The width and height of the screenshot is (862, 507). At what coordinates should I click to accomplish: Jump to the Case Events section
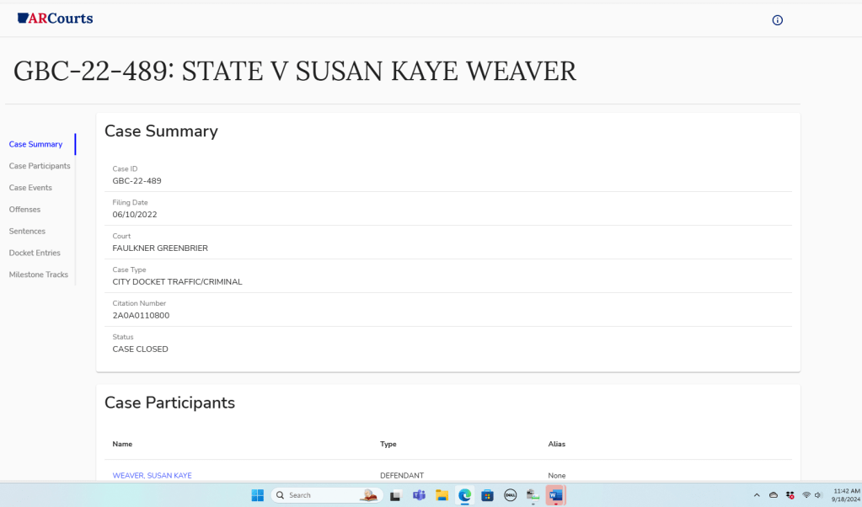[x=30, y=188]
